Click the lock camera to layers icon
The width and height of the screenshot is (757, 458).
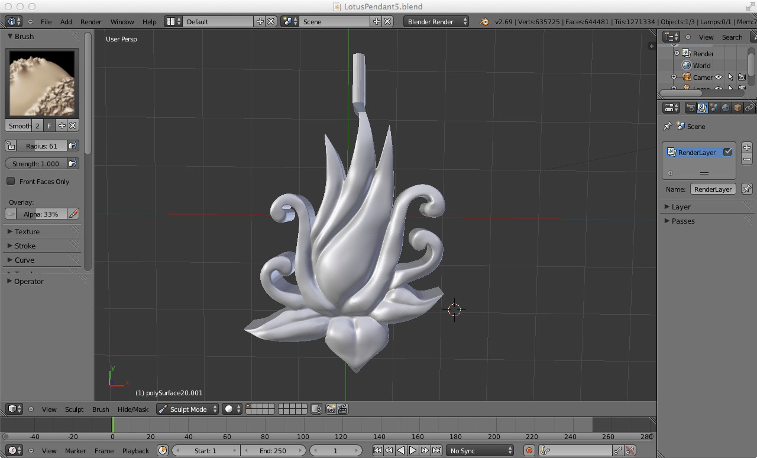click(x=316, y=409)
